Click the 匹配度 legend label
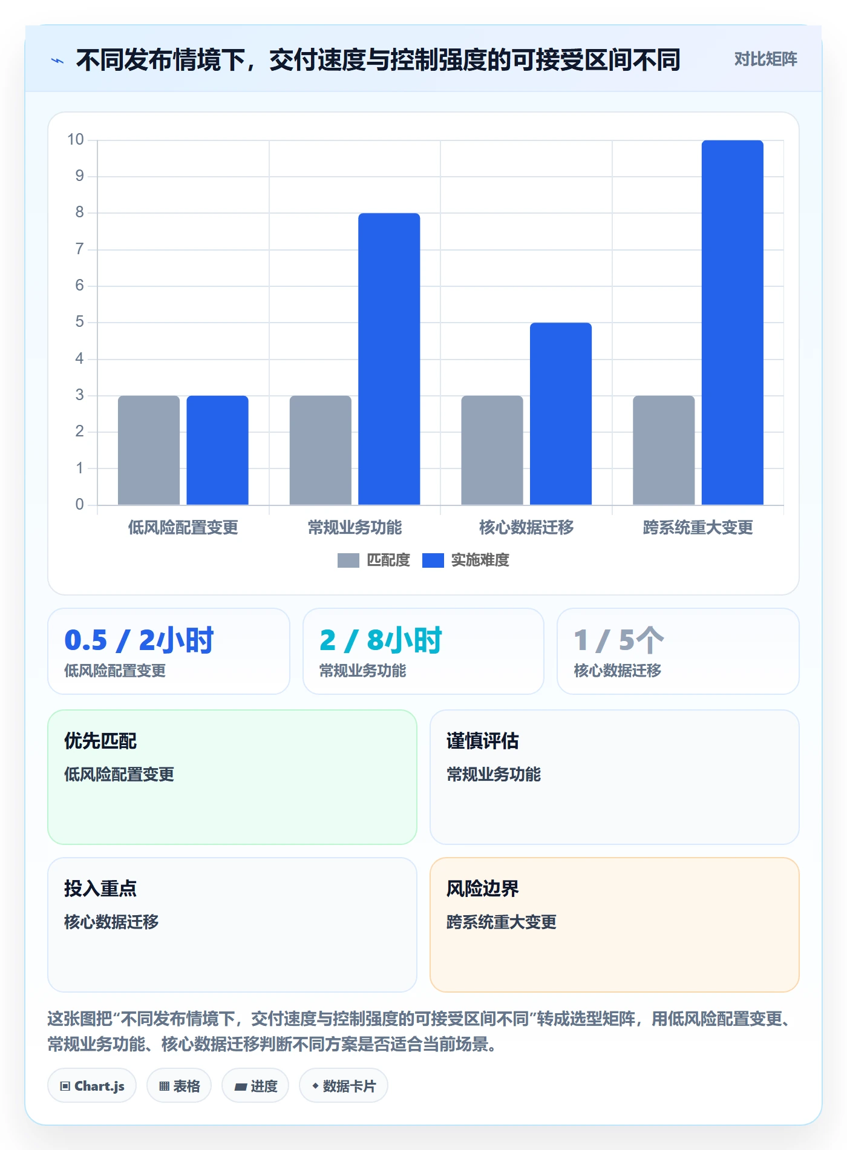847x1150 pixels. point(388,560)
